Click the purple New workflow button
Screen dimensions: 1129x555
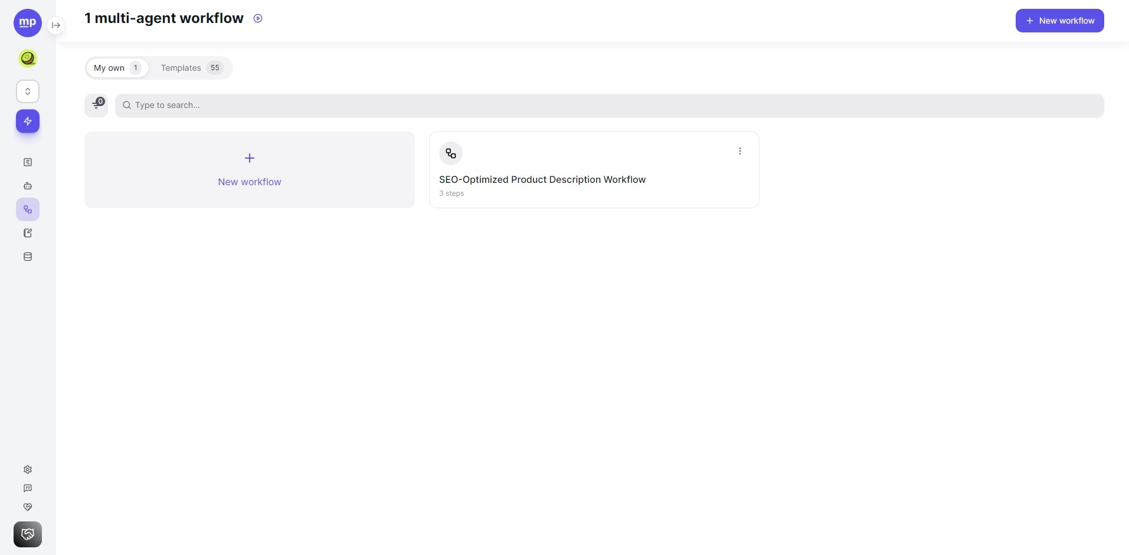pos(1059,21)
